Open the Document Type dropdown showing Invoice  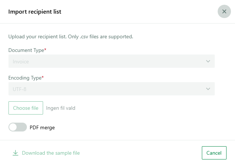(x=112, y=61)
